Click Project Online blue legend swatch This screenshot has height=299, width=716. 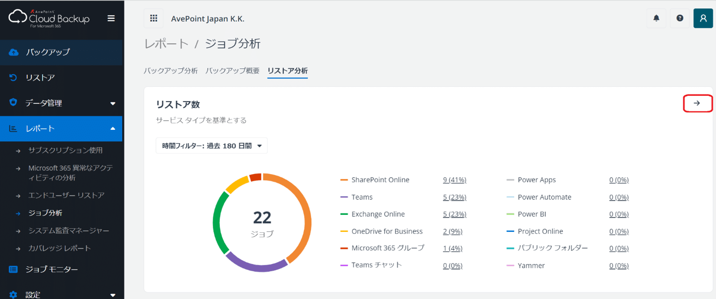click(x=510, y=231)
